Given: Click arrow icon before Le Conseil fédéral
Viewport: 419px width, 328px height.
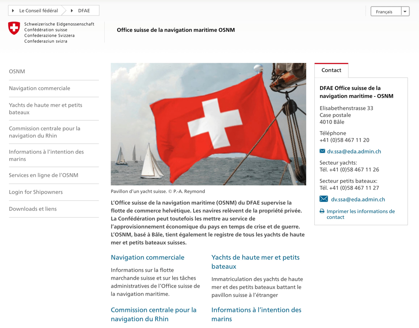Looking at the screenshot, I should tap(13, 10).
